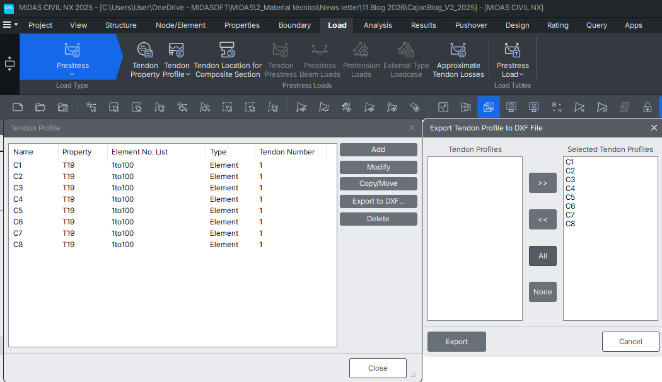Open Approximate Tendon Losses
Viewport: 662px width, 382px height.
point(458,60)
